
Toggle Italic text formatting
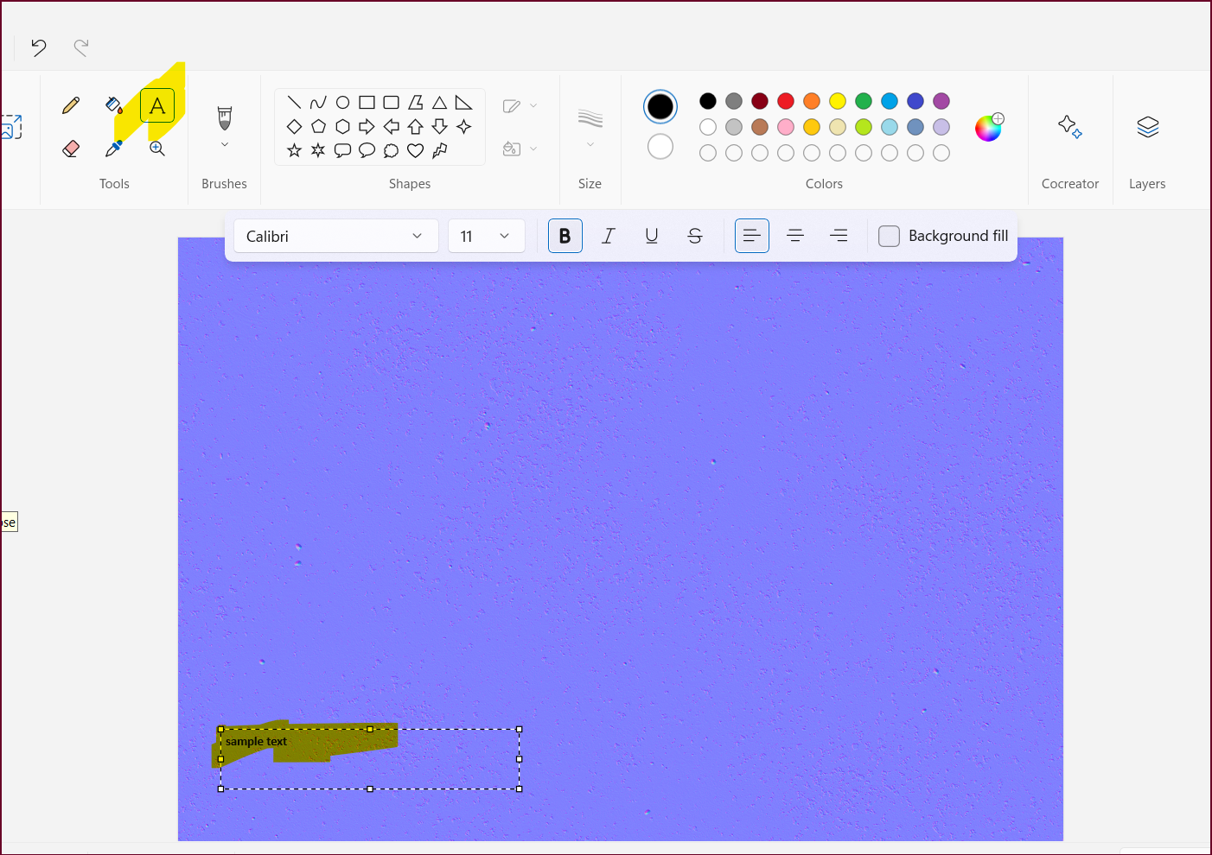609,236
